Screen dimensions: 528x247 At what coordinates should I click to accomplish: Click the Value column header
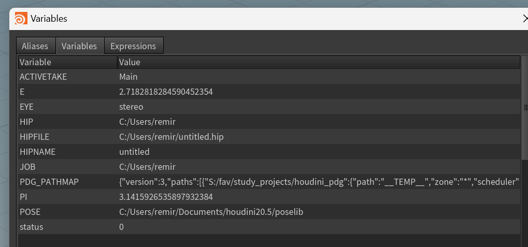319,62
